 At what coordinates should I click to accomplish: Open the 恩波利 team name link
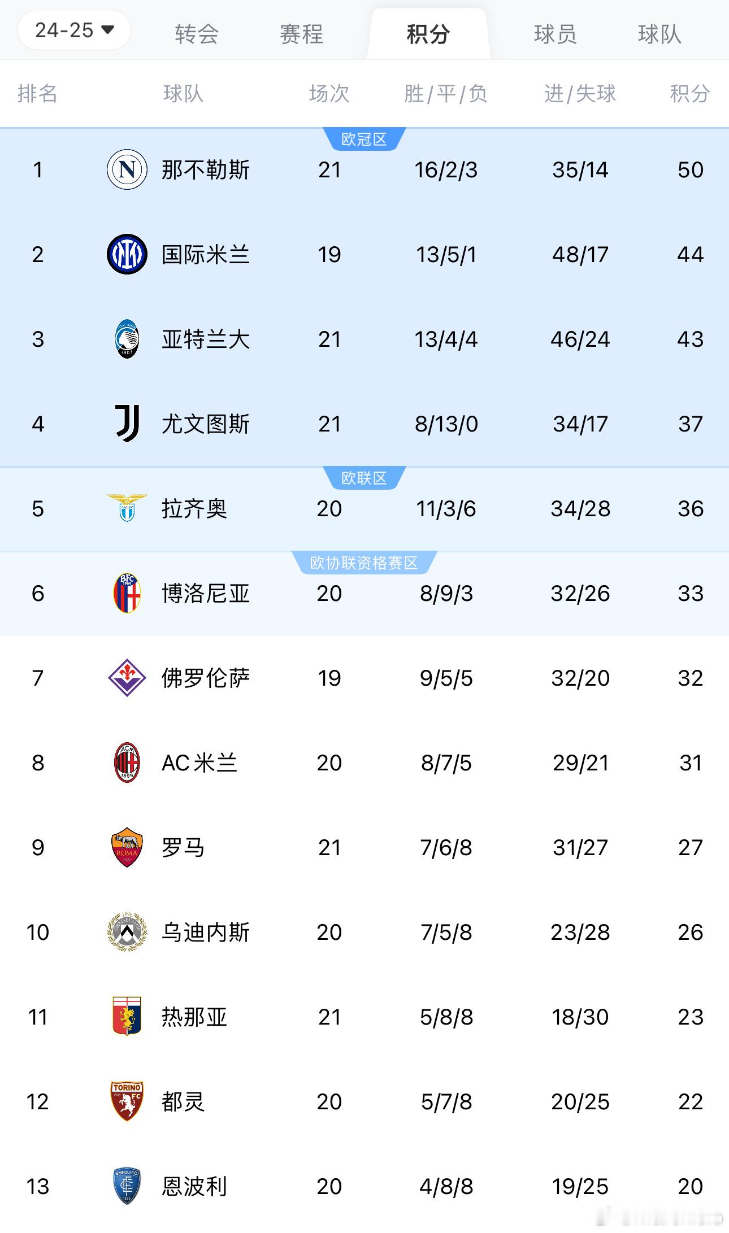tap(194, 1186)
